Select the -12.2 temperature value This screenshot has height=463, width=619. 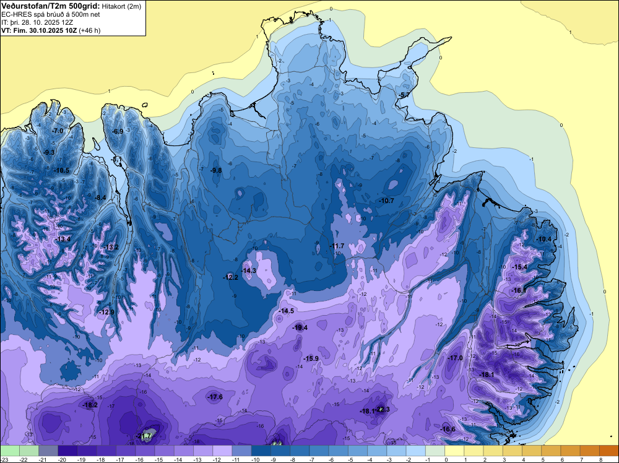230,277
